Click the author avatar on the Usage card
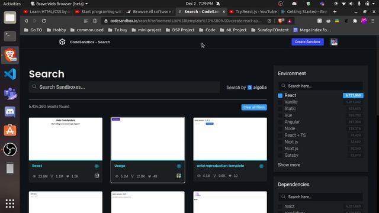The image size is (379, 213). [x=179, y=176]
